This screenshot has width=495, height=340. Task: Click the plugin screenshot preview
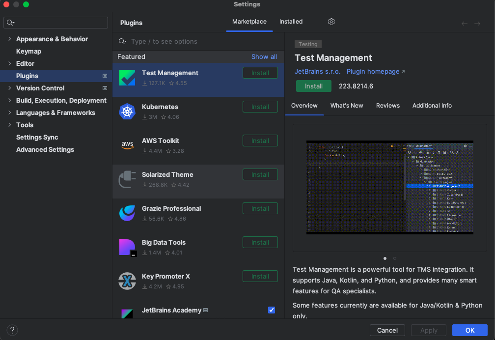[x=389, y=187]
